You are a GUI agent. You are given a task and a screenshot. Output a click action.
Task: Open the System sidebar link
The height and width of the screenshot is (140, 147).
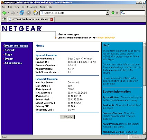[9, 59]
